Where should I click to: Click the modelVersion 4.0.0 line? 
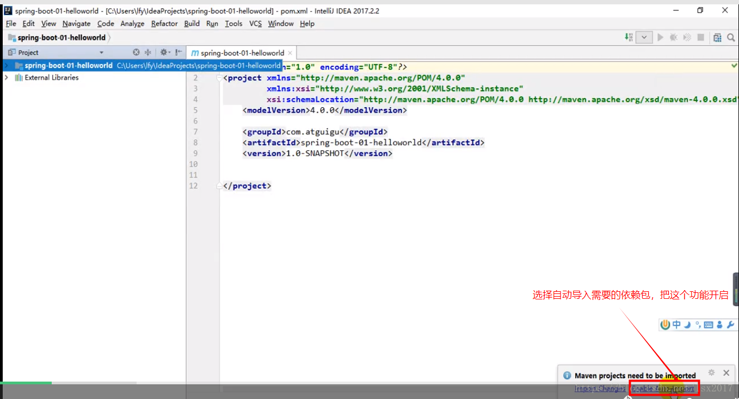325,110
